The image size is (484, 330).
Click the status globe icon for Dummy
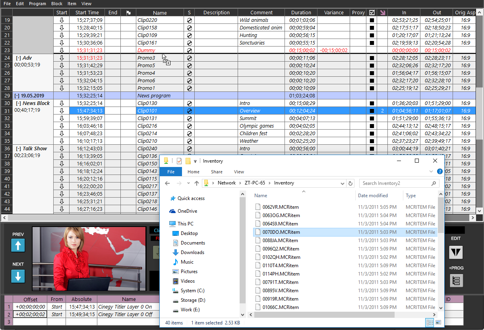(x=190, y=50)
